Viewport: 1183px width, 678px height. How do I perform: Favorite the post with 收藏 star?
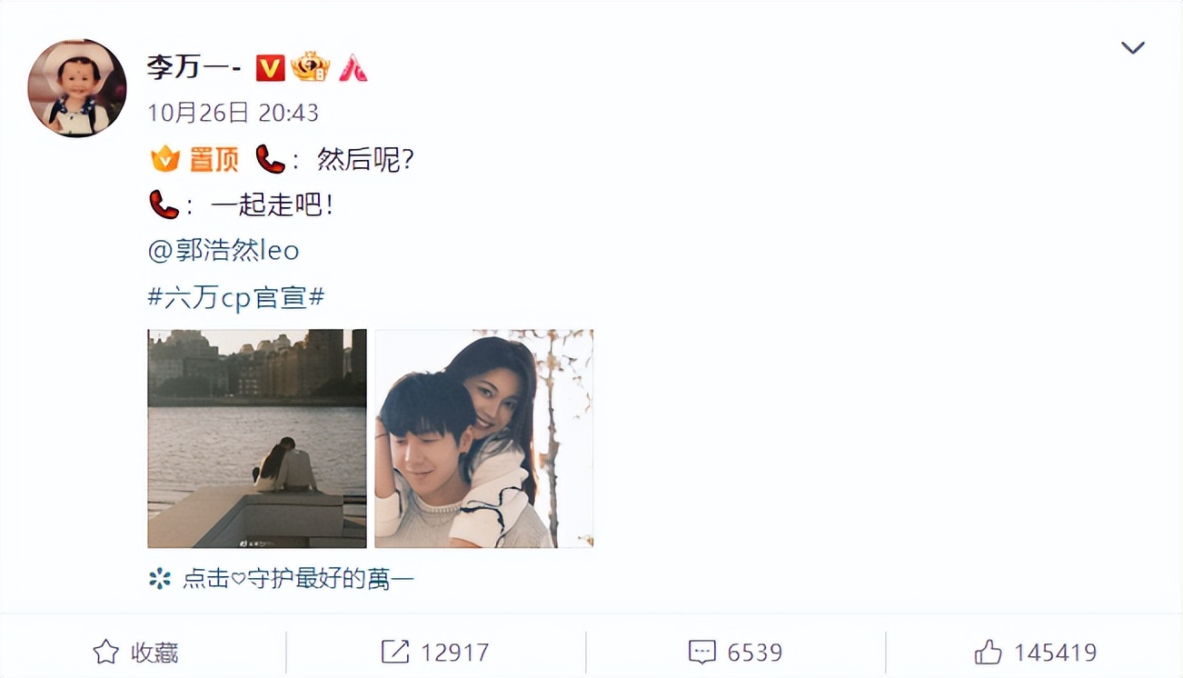click(136, 652)
